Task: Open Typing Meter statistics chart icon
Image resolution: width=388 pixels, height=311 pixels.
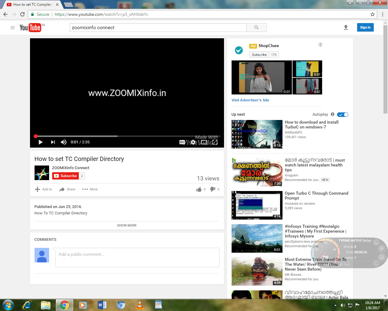Action: point(382,258)
